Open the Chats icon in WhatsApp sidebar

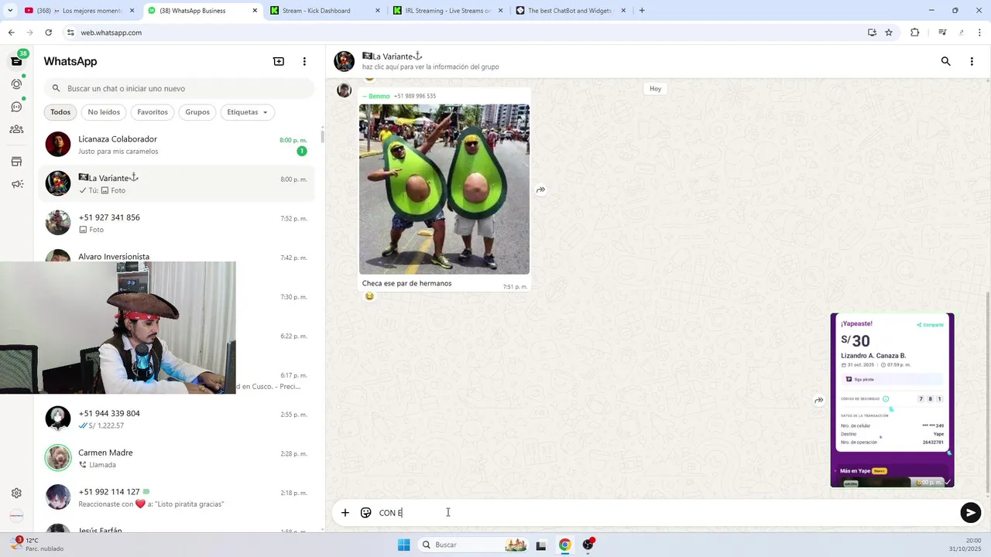tap(16, 61)
